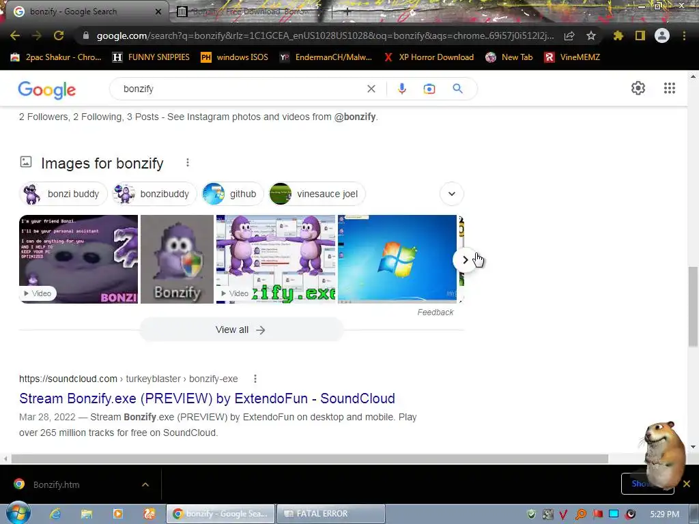699x524 pixels.
Task: Open the Windows Start menu
Action: 18,513
